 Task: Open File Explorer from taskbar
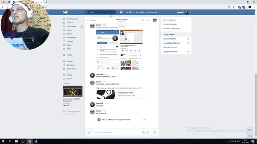(16, 141)
